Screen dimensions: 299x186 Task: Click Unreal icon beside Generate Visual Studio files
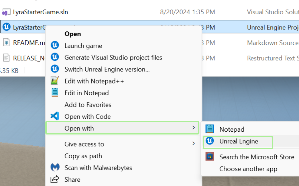55,57
